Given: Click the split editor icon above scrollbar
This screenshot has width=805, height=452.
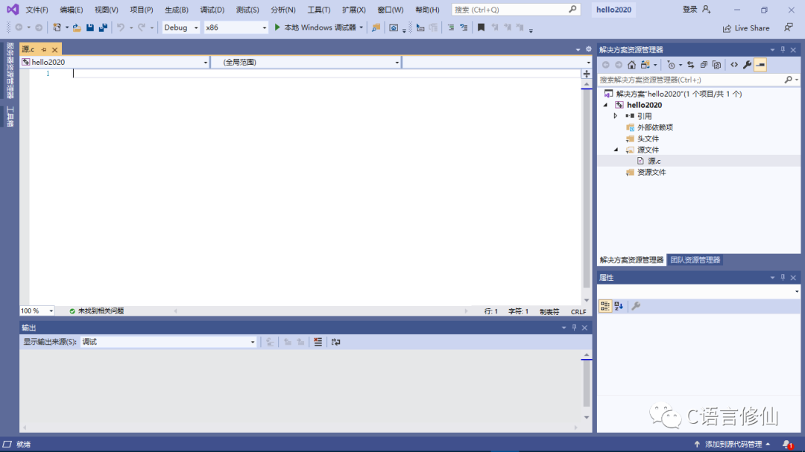Looking at the screenshot, I should click(587, 74).
